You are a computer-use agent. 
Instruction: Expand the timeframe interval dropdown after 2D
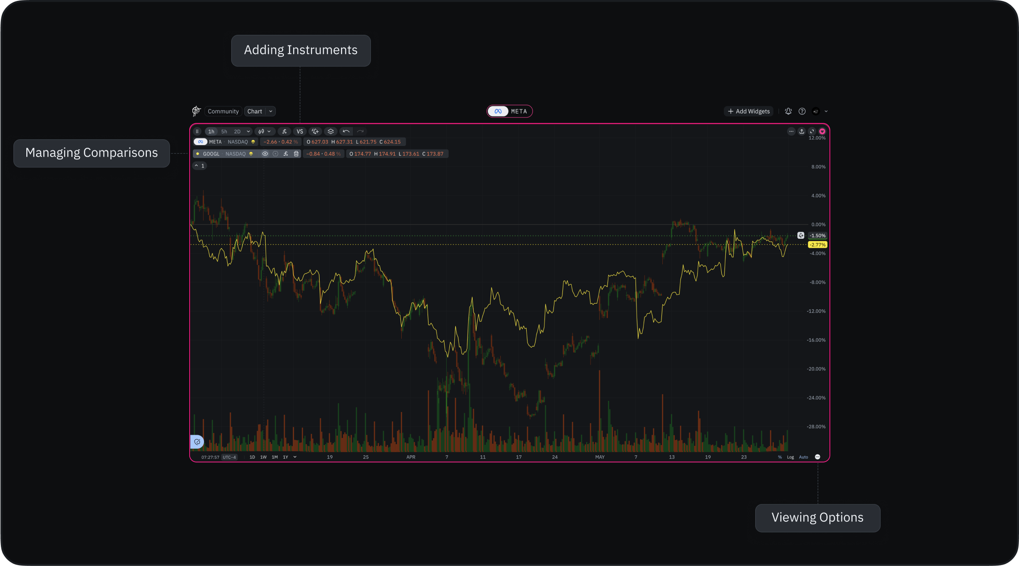249,131
